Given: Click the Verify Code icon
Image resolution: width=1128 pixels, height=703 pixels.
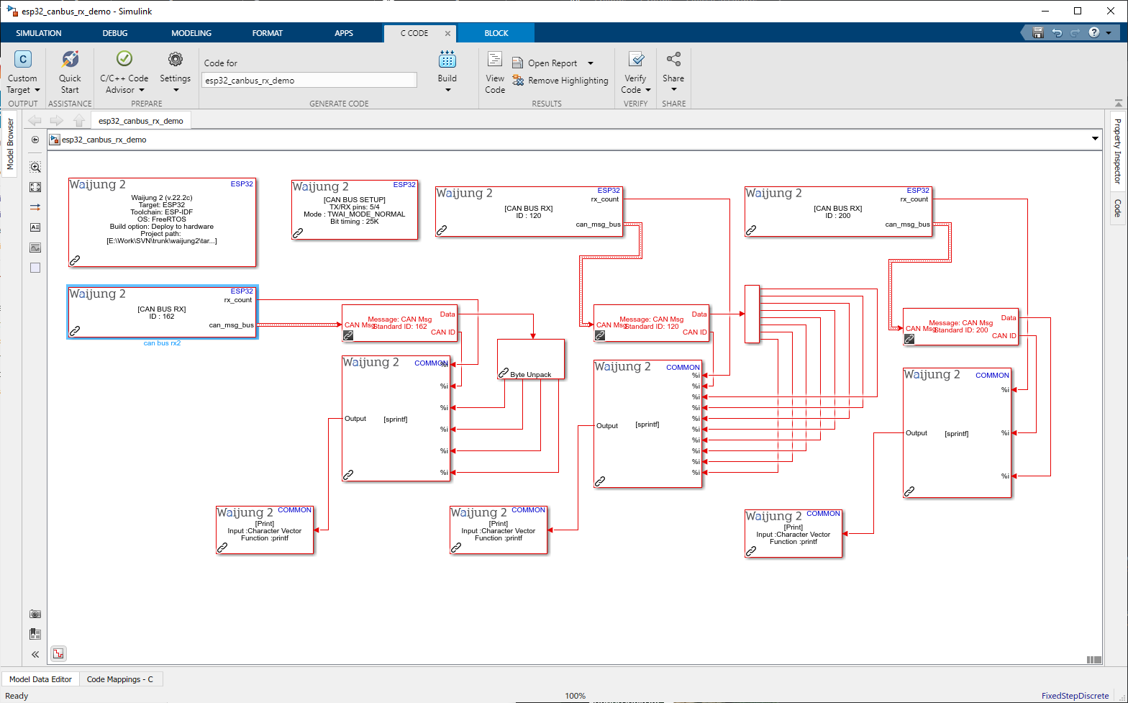Looking at the screenshot, I should [636, 59].
